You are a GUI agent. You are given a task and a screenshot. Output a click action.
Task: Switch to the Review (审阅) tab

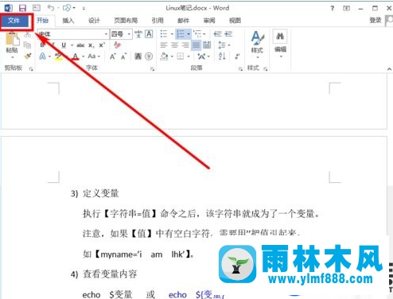[209, 21]
